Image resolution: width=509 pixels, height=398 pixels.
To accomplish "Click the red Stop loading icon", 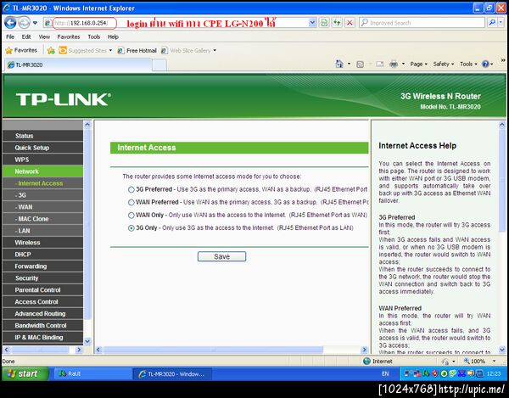I will [350, 23].
